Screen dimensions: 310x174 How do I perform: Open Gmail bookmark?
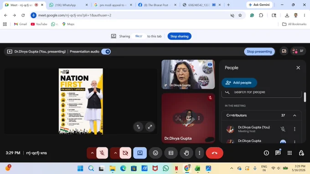click(21, 24)
